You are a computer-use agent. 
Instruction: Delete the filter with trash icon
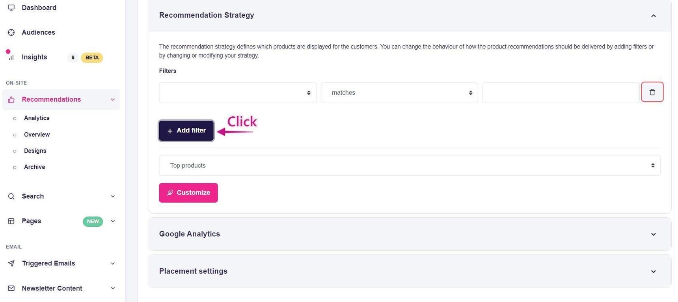click(652, 92)
